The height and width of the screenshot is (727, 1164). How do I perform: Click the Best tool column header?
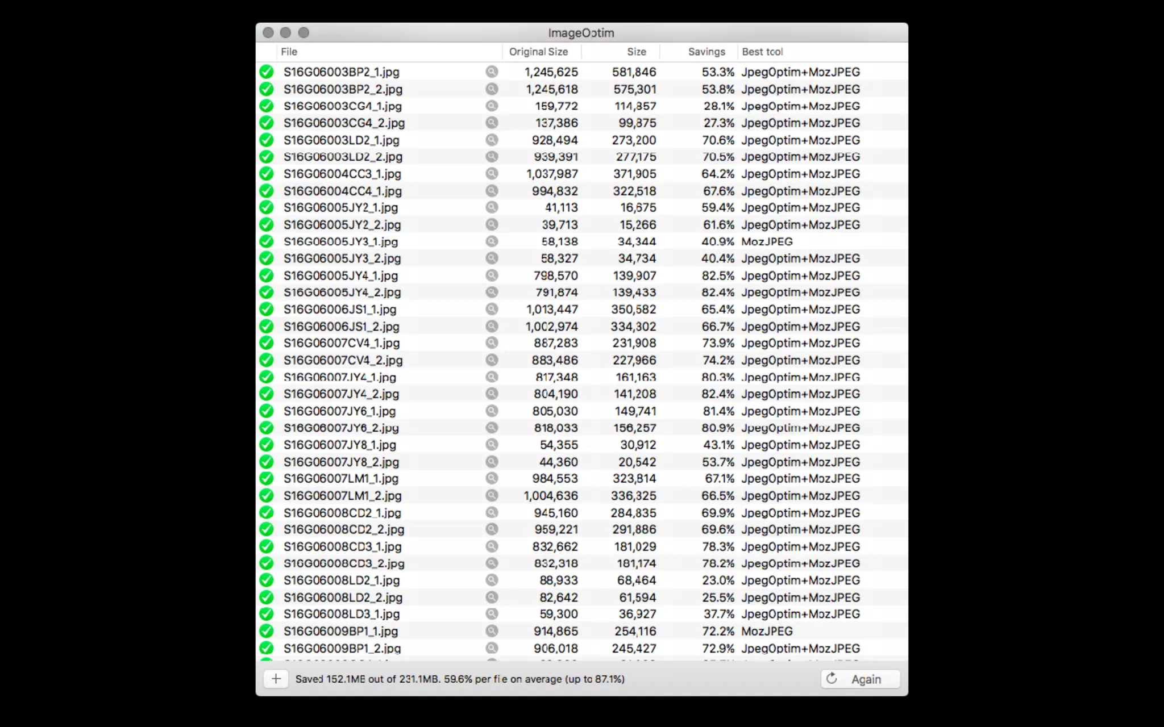(x=762, y=52)
